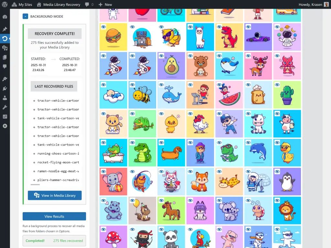This screenshot has height=248, width=331.
Task: Open Users via the person sidebar icon
Action: coord(5,98)
